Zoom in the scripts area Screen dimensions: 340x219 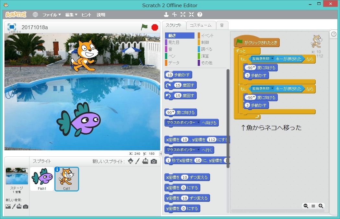pyautogui.click(x=321, y=206)
